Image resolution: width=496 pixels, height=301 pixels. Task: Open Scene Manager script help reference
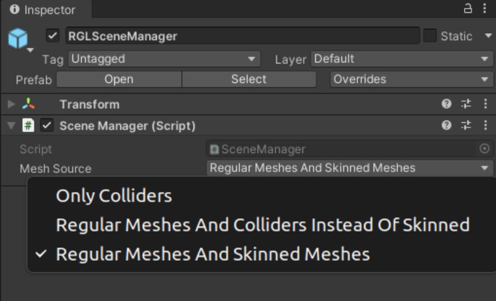(x=446, y=125)
